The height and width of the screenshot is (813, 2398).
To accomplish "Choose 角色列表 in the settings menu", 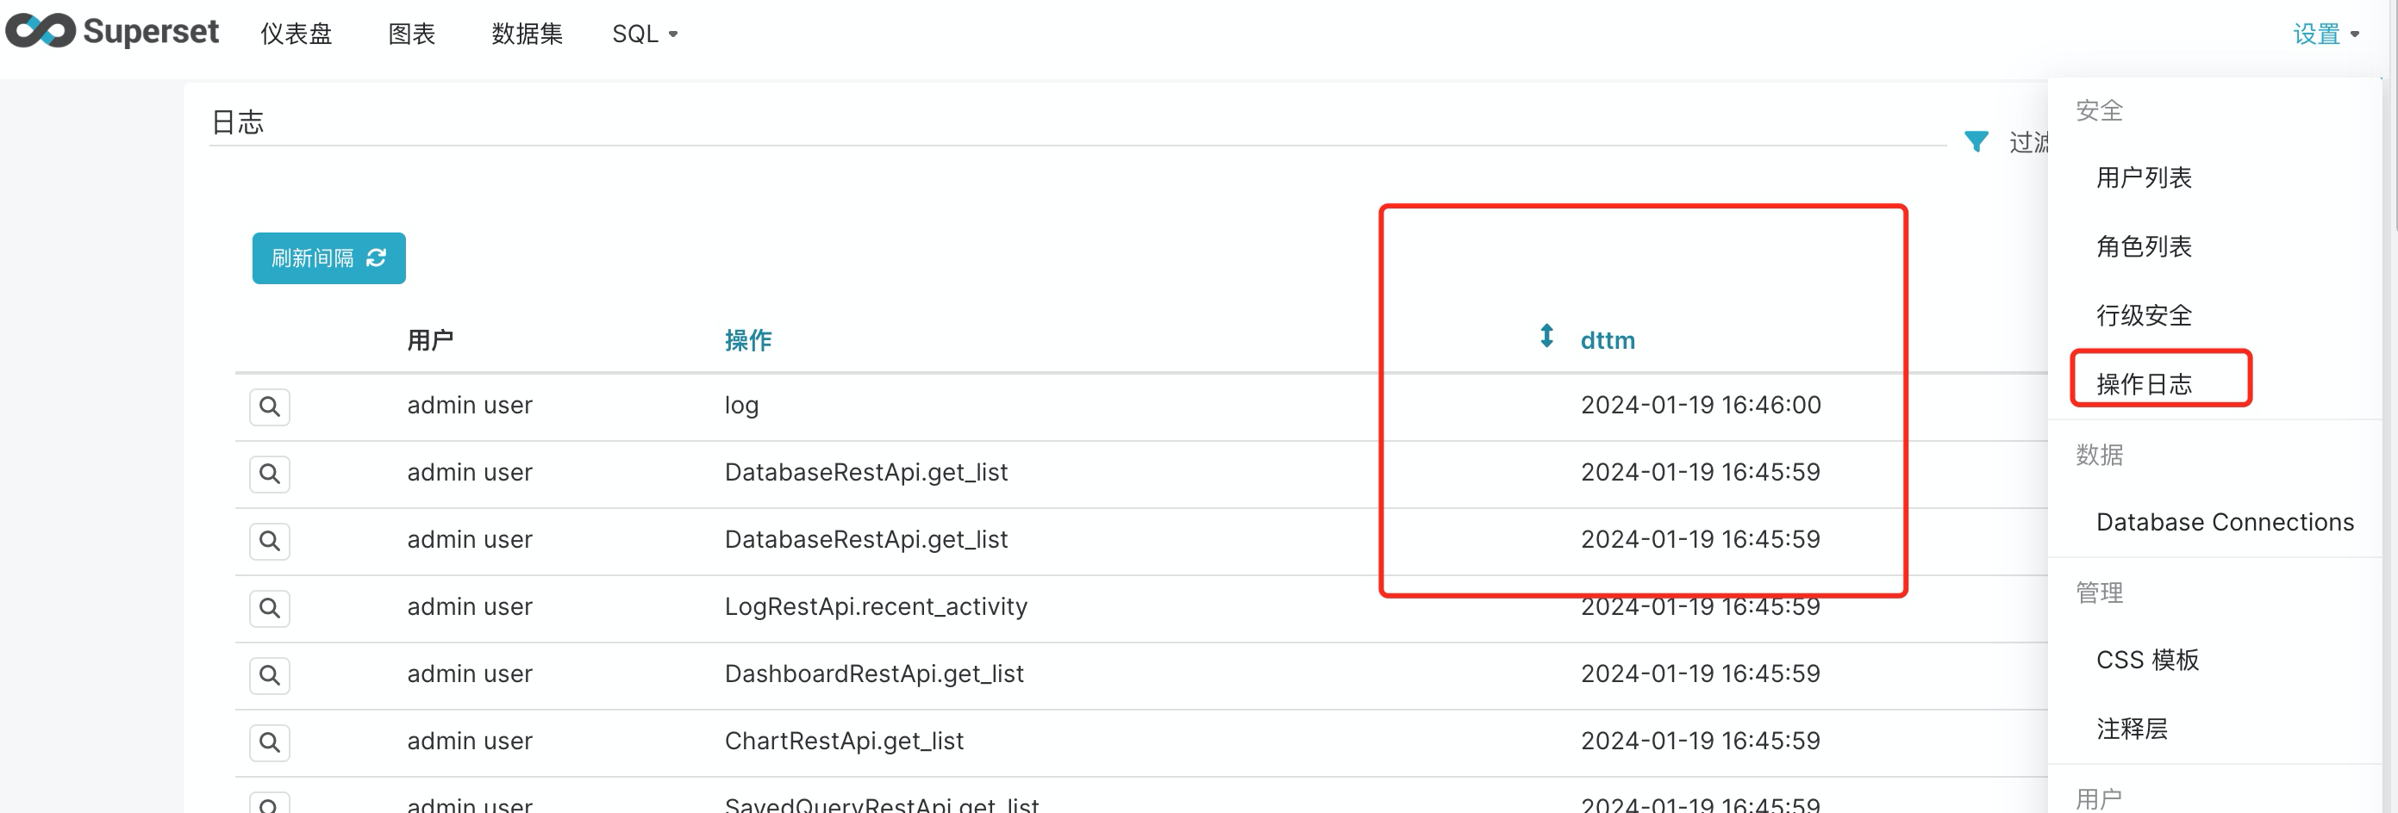I will click(x=2143, y=246).
